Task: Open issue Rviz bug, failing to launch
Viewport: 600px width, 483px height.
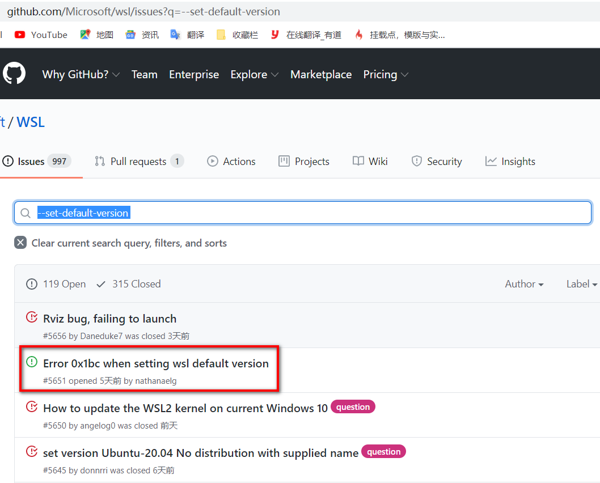Action: click(110, 319)
